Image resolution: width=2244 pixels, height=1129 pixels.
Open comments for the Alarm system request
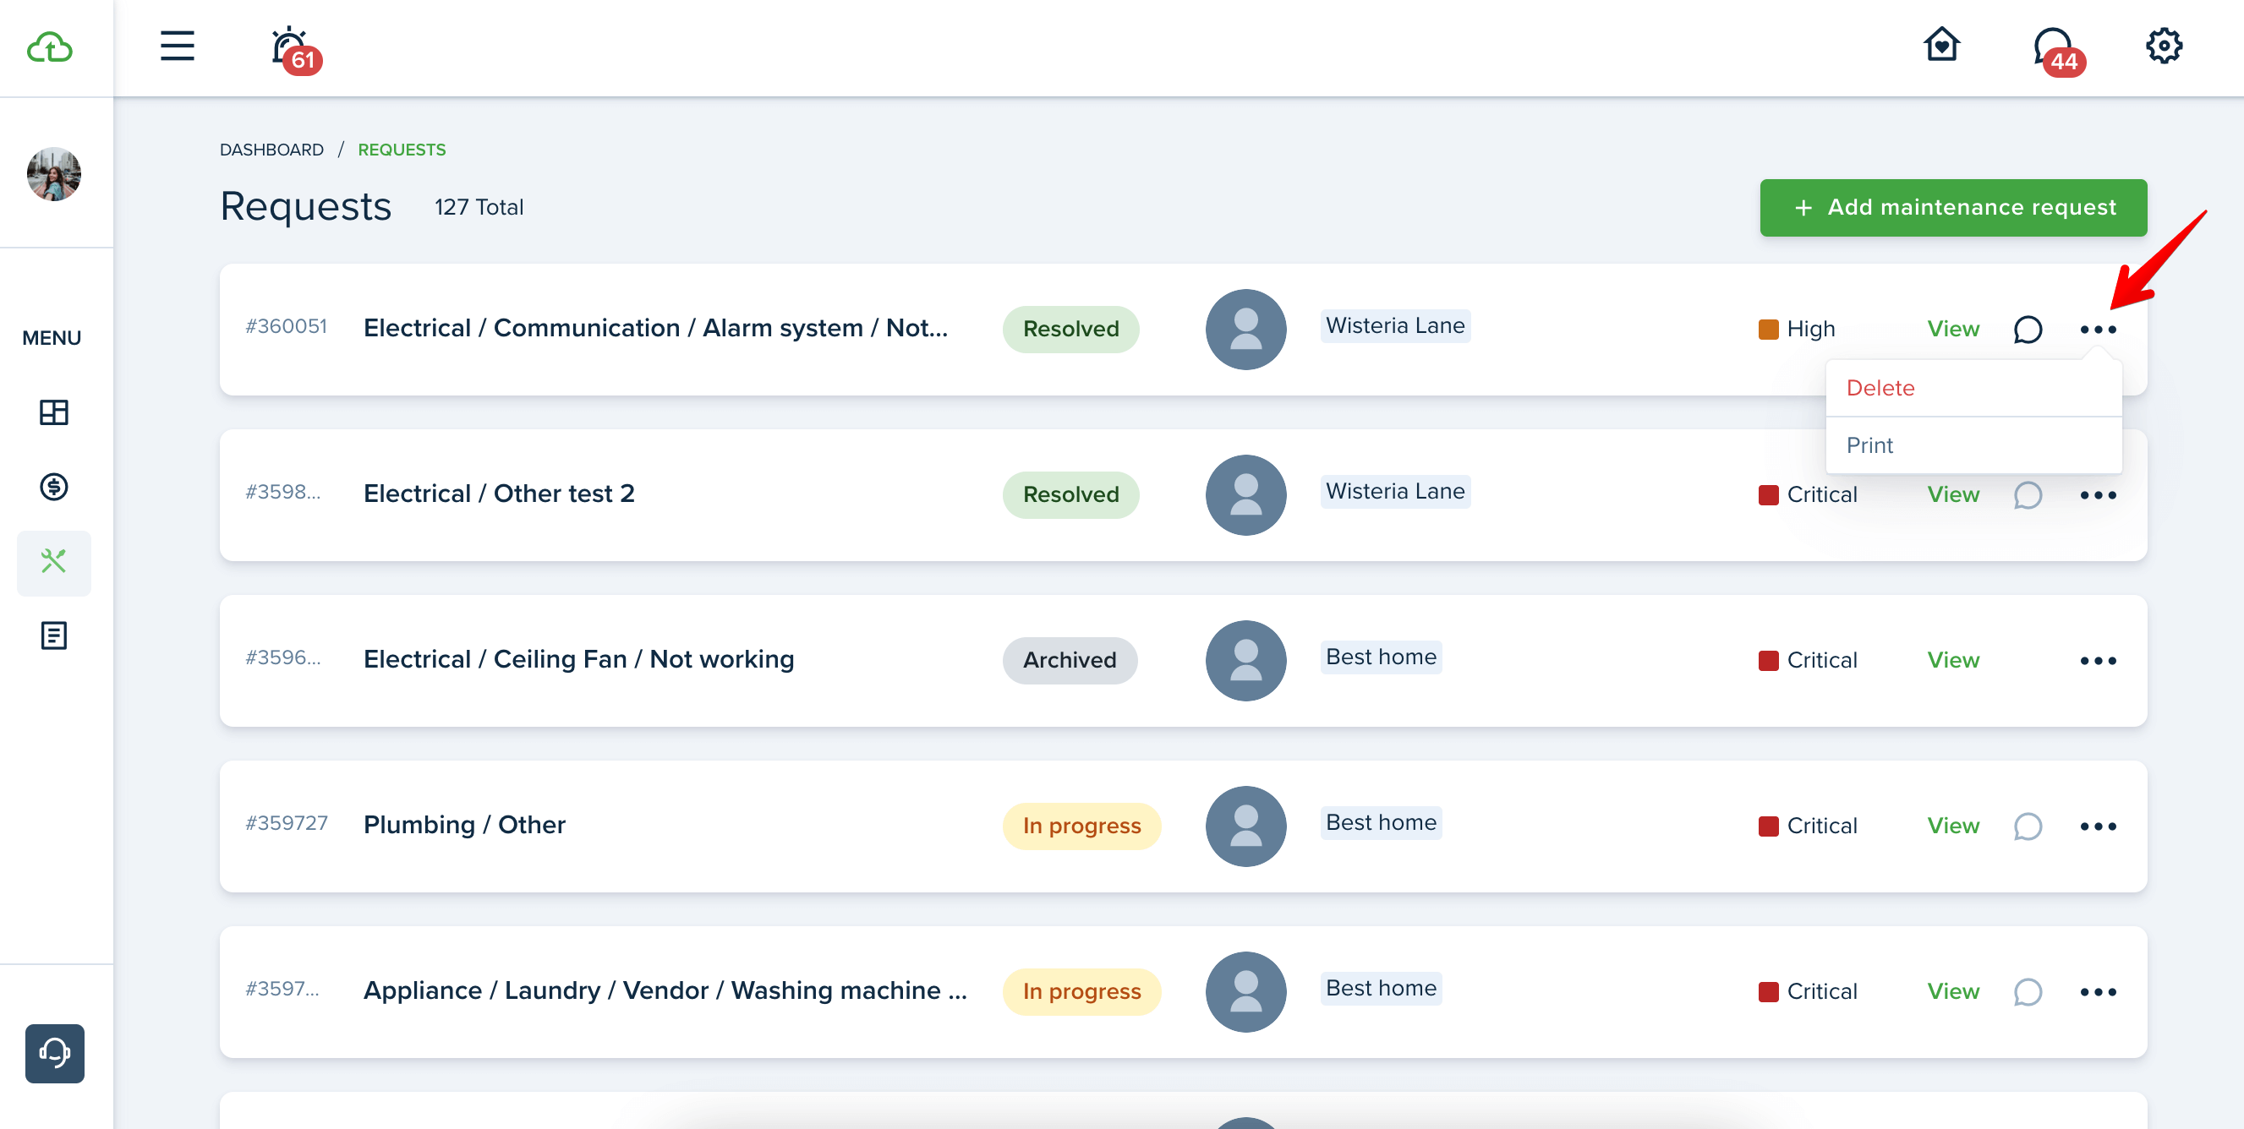coord(2027,330)
